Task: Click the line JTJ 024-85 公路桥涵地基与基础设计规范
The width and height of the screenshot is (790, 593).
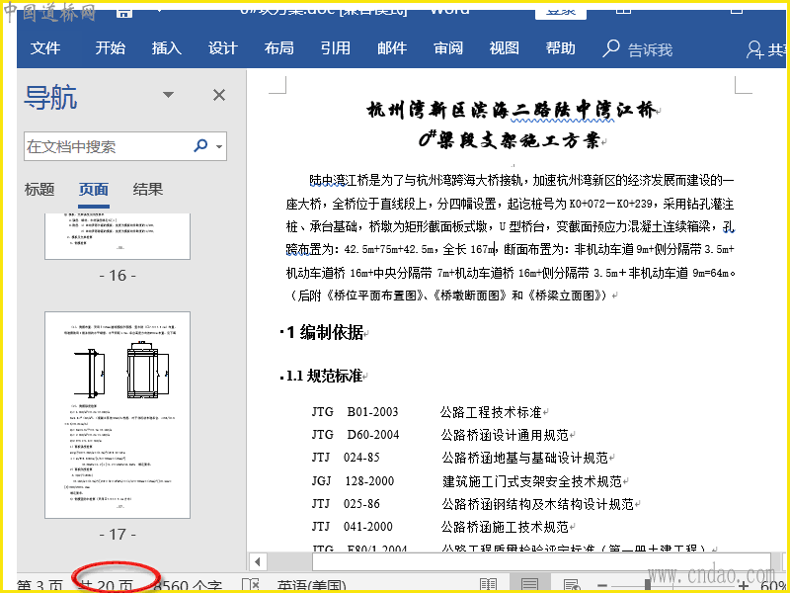Action: coord(459,458)
